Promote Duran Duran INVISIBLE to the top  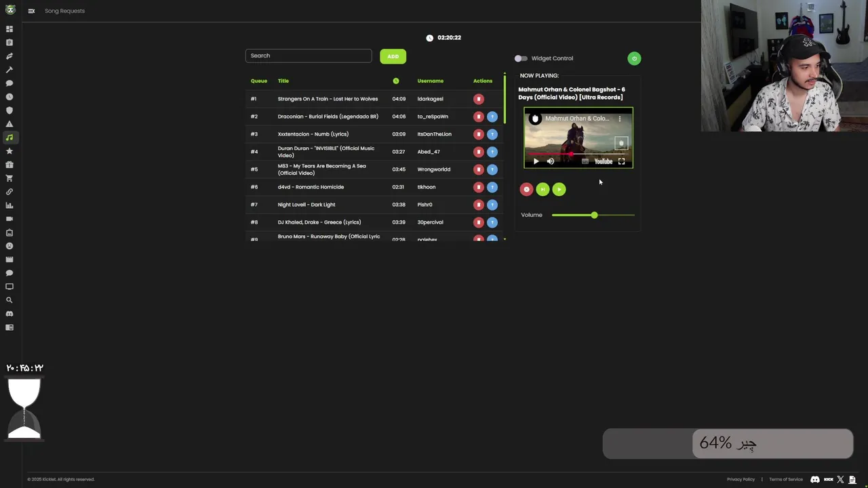click(x=492, y=152)
